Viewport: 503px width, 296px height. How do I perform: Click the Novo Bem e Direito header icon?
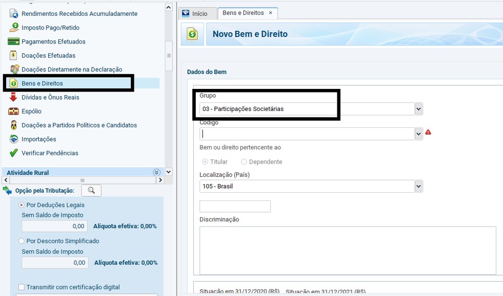[191, 33]
